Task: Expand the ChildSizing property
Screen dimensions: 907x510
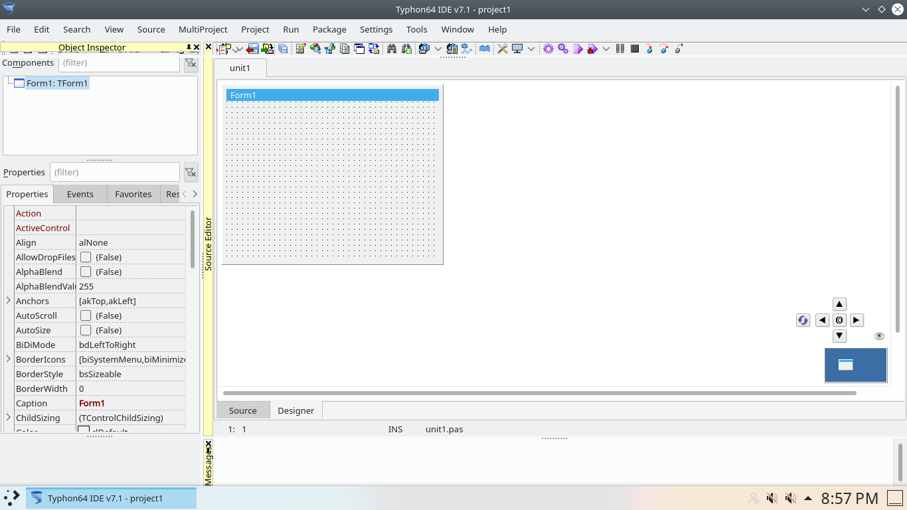Action: [x=9, y=418]
